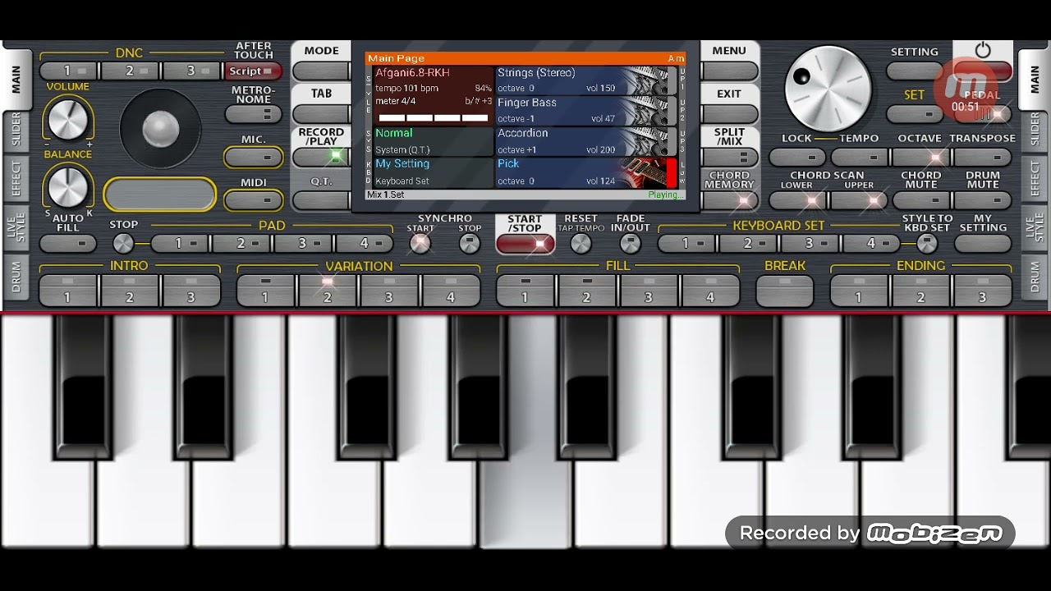Open the SETTING button near power icon
This screenshot has height=591, width=1051.
tap(915, 71)
